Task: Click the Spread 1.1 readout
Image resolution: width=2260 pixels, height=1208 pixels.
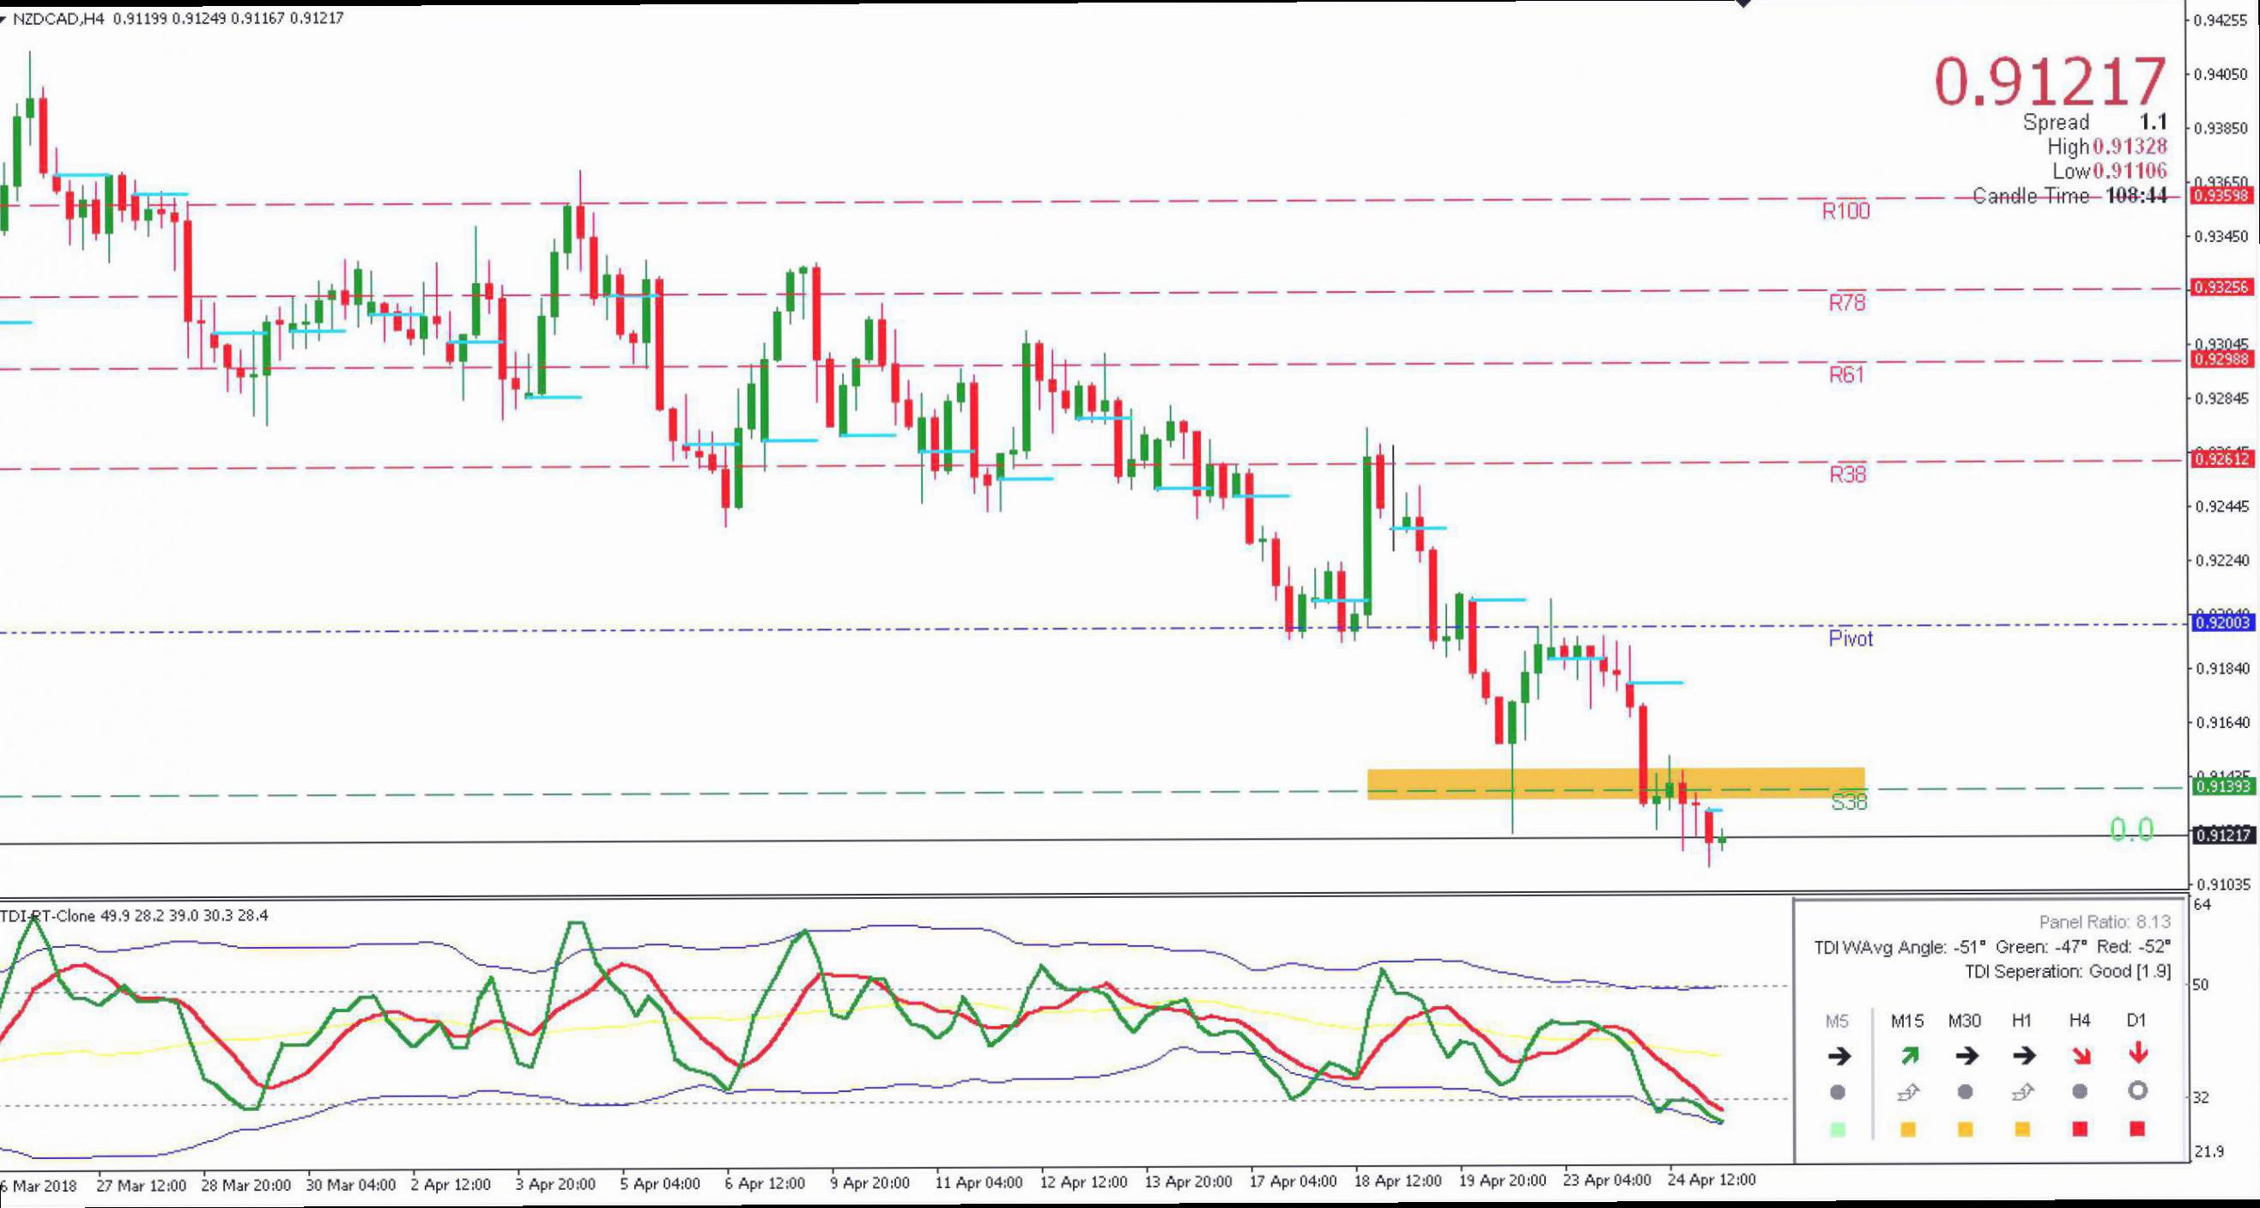Action: [x=2095, y=122]
